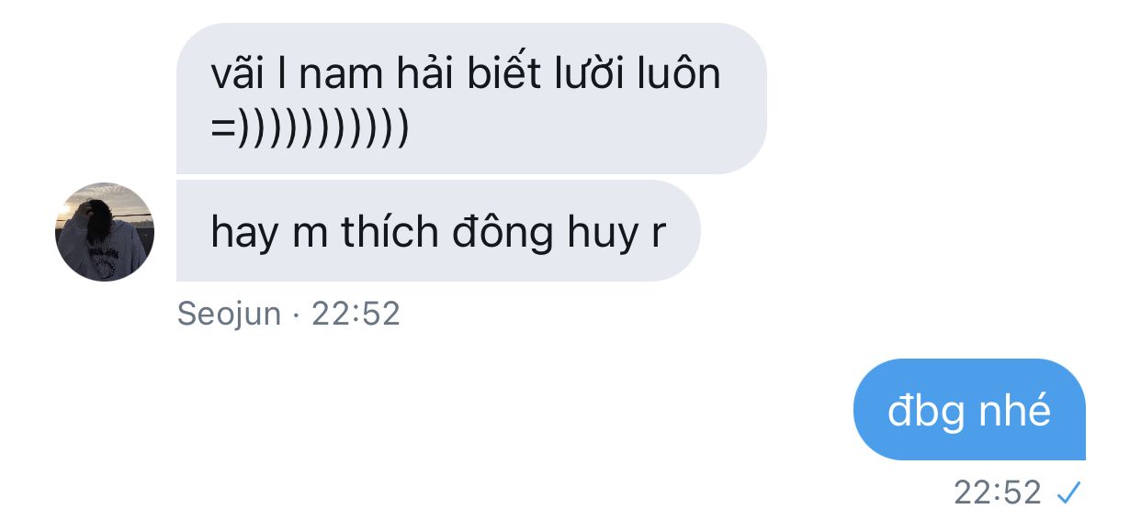The width and height of the screenshot is (1141, 531).
Task: Click the 22:52 timestamp beside Seojun
Action: 356,314
